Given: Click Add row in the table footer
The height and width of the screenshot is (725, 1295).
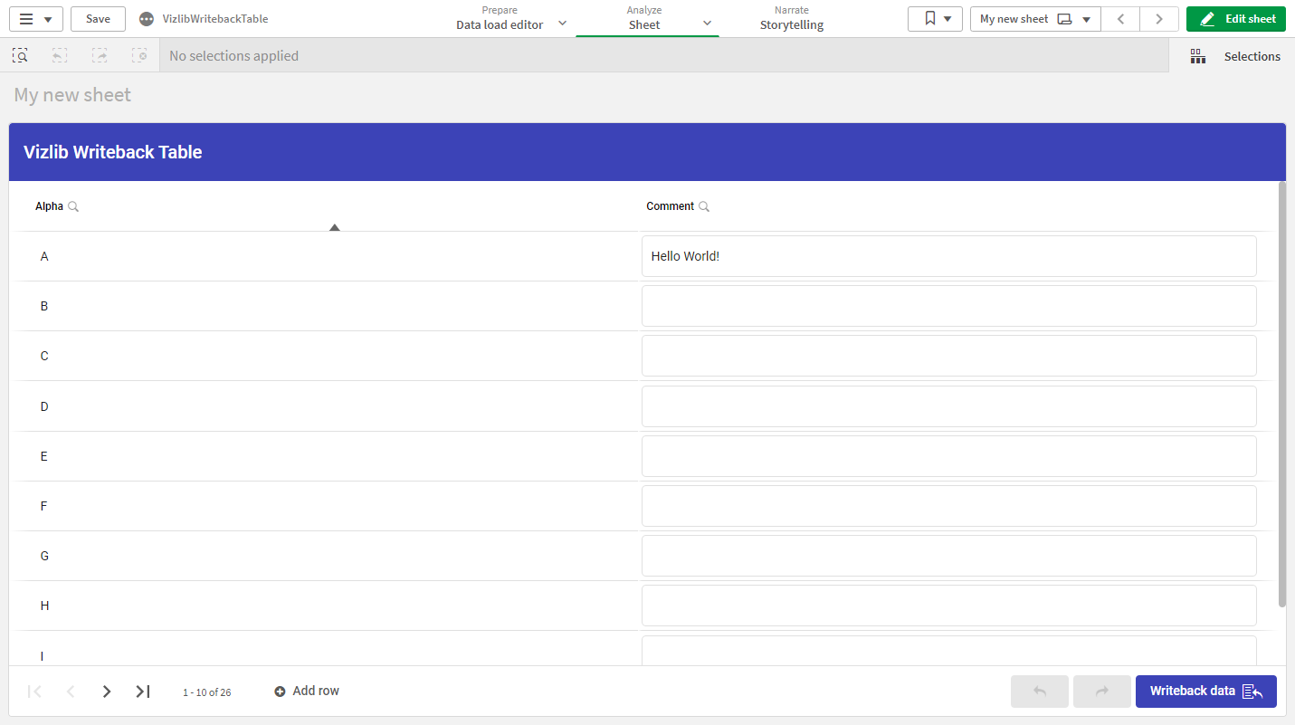Looking at the screenshot, I should click(307, 692).
